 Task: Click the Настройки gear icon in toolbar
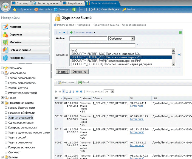coord(36,9)
